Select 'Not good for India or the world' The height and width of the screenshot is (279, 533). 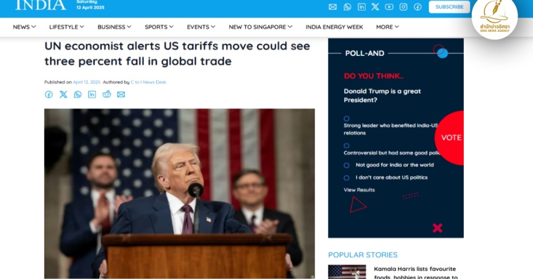click(346, 165)
